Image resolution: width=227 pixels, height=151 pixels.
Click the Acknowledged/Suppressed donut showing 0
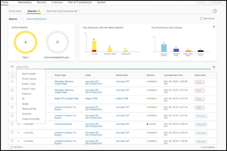(x=57, y=42)
